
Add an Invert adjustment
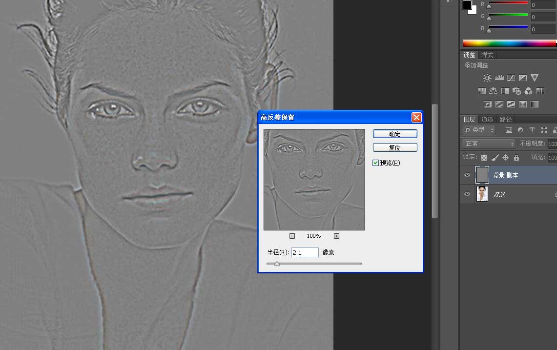pyautogui.click(x=487, y=104)
